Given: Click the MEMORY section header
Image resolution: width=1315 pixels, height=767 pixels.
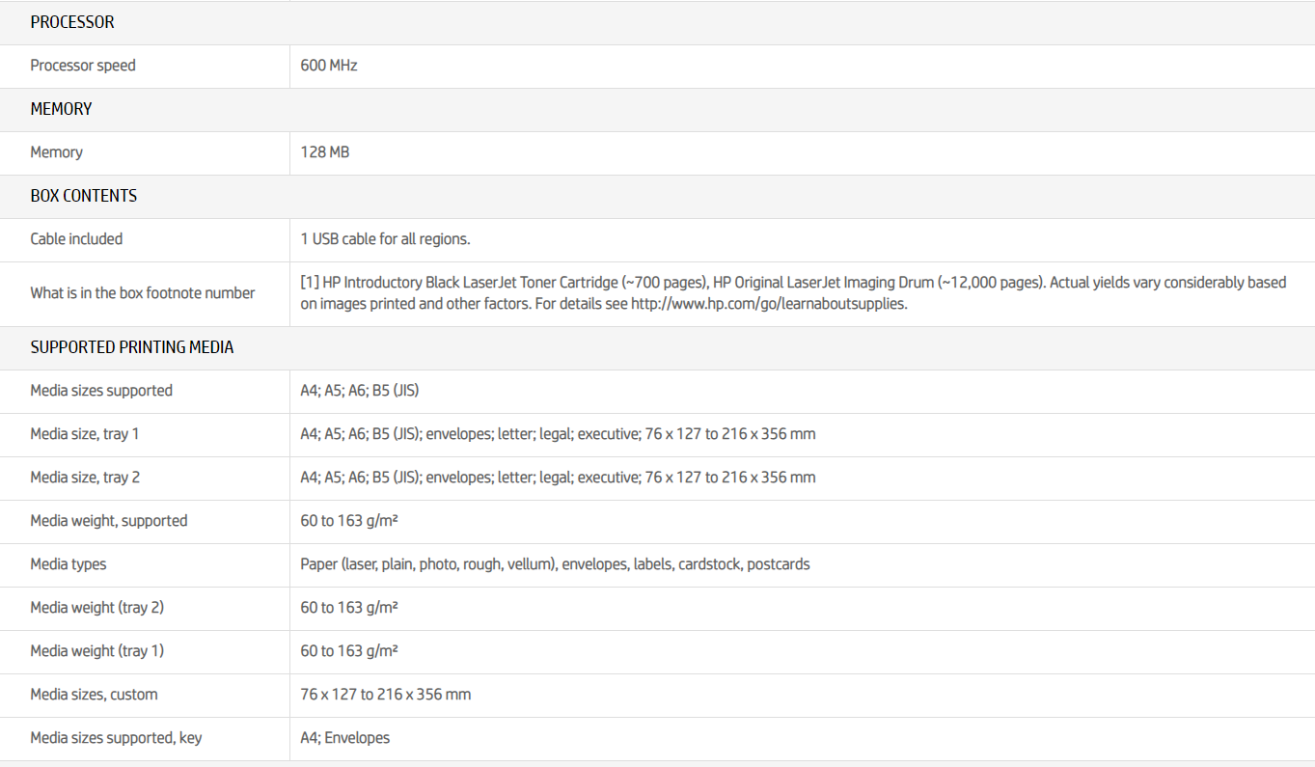Looking at the screenshot, I should (61, 109).
